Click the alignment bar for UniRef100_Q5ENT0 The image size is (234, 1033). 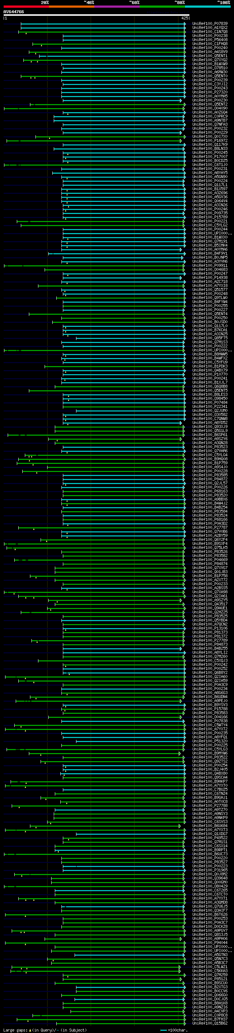click(103, 76)
